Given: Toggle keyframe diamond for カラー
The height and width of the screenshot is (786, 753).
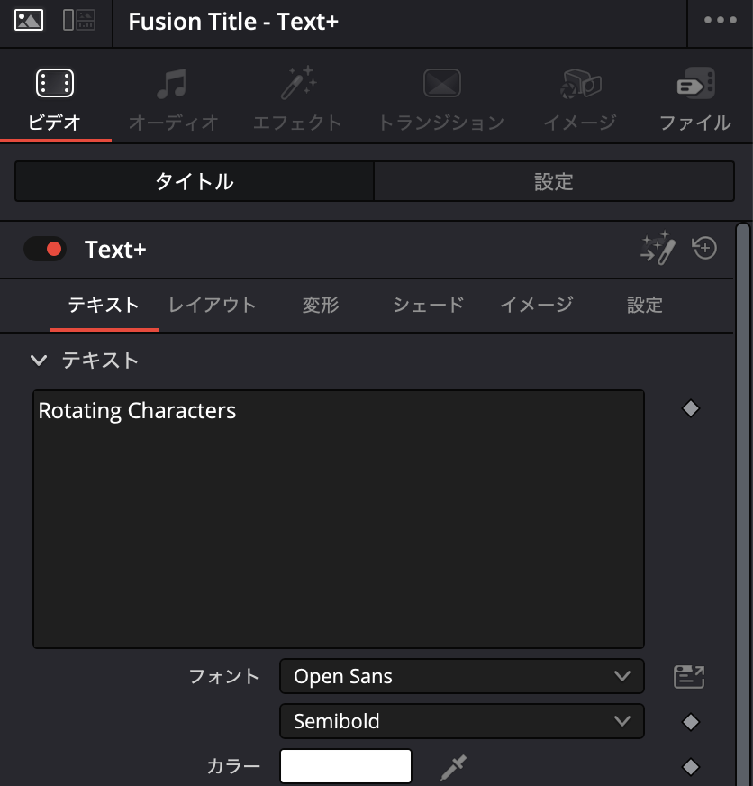Looking at the screenshot, I should click(690, 766).
